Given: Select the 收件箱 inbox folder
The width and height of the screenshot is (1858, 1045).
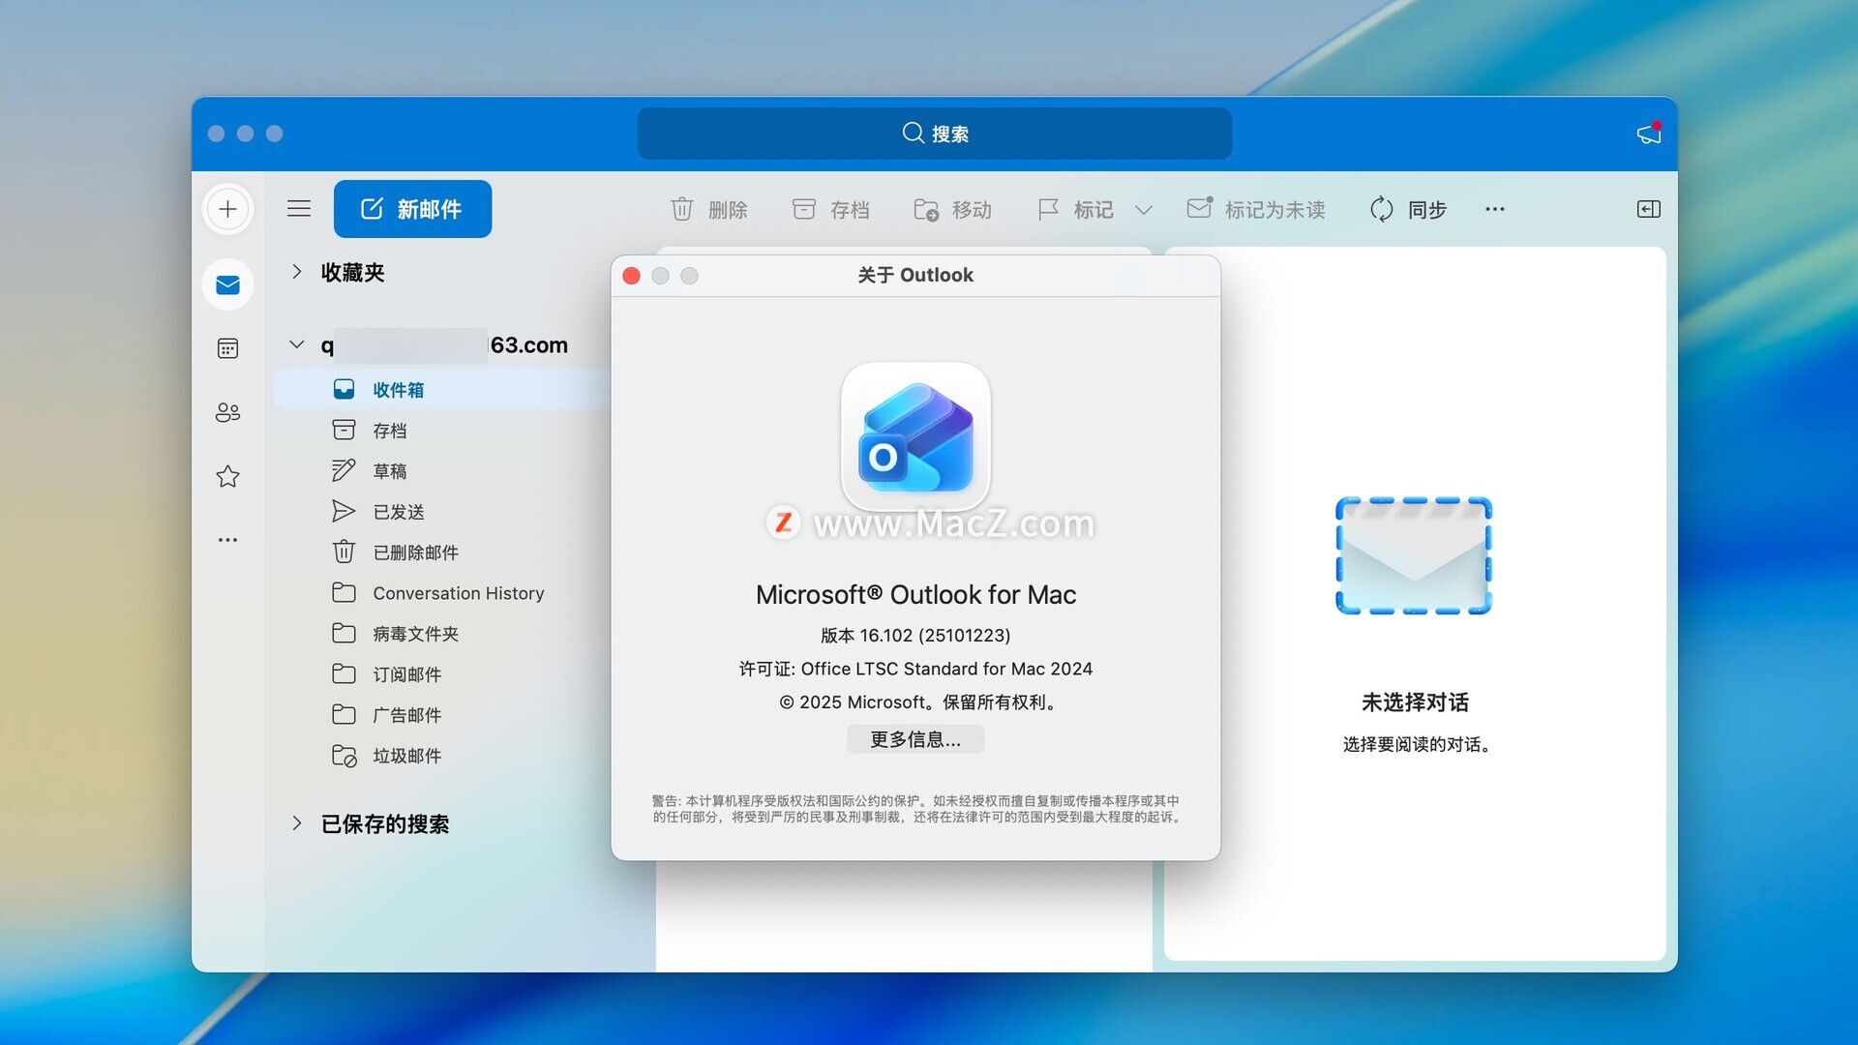Looking at the screenshot, I should (x=398, y=390).
